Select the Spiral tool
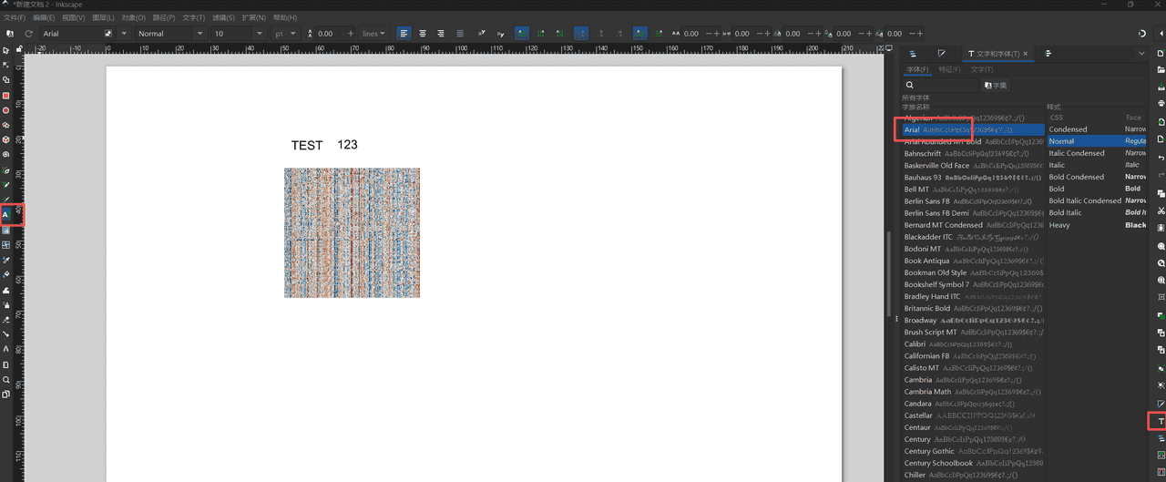Viewport: 1166px width, 482px height. pyautogui.click(x=5, y=155)
